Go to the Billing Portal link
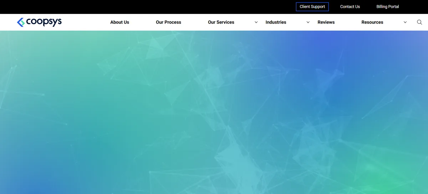The height and width of the screenshot is (194, 428). click(x=388, y=7)
